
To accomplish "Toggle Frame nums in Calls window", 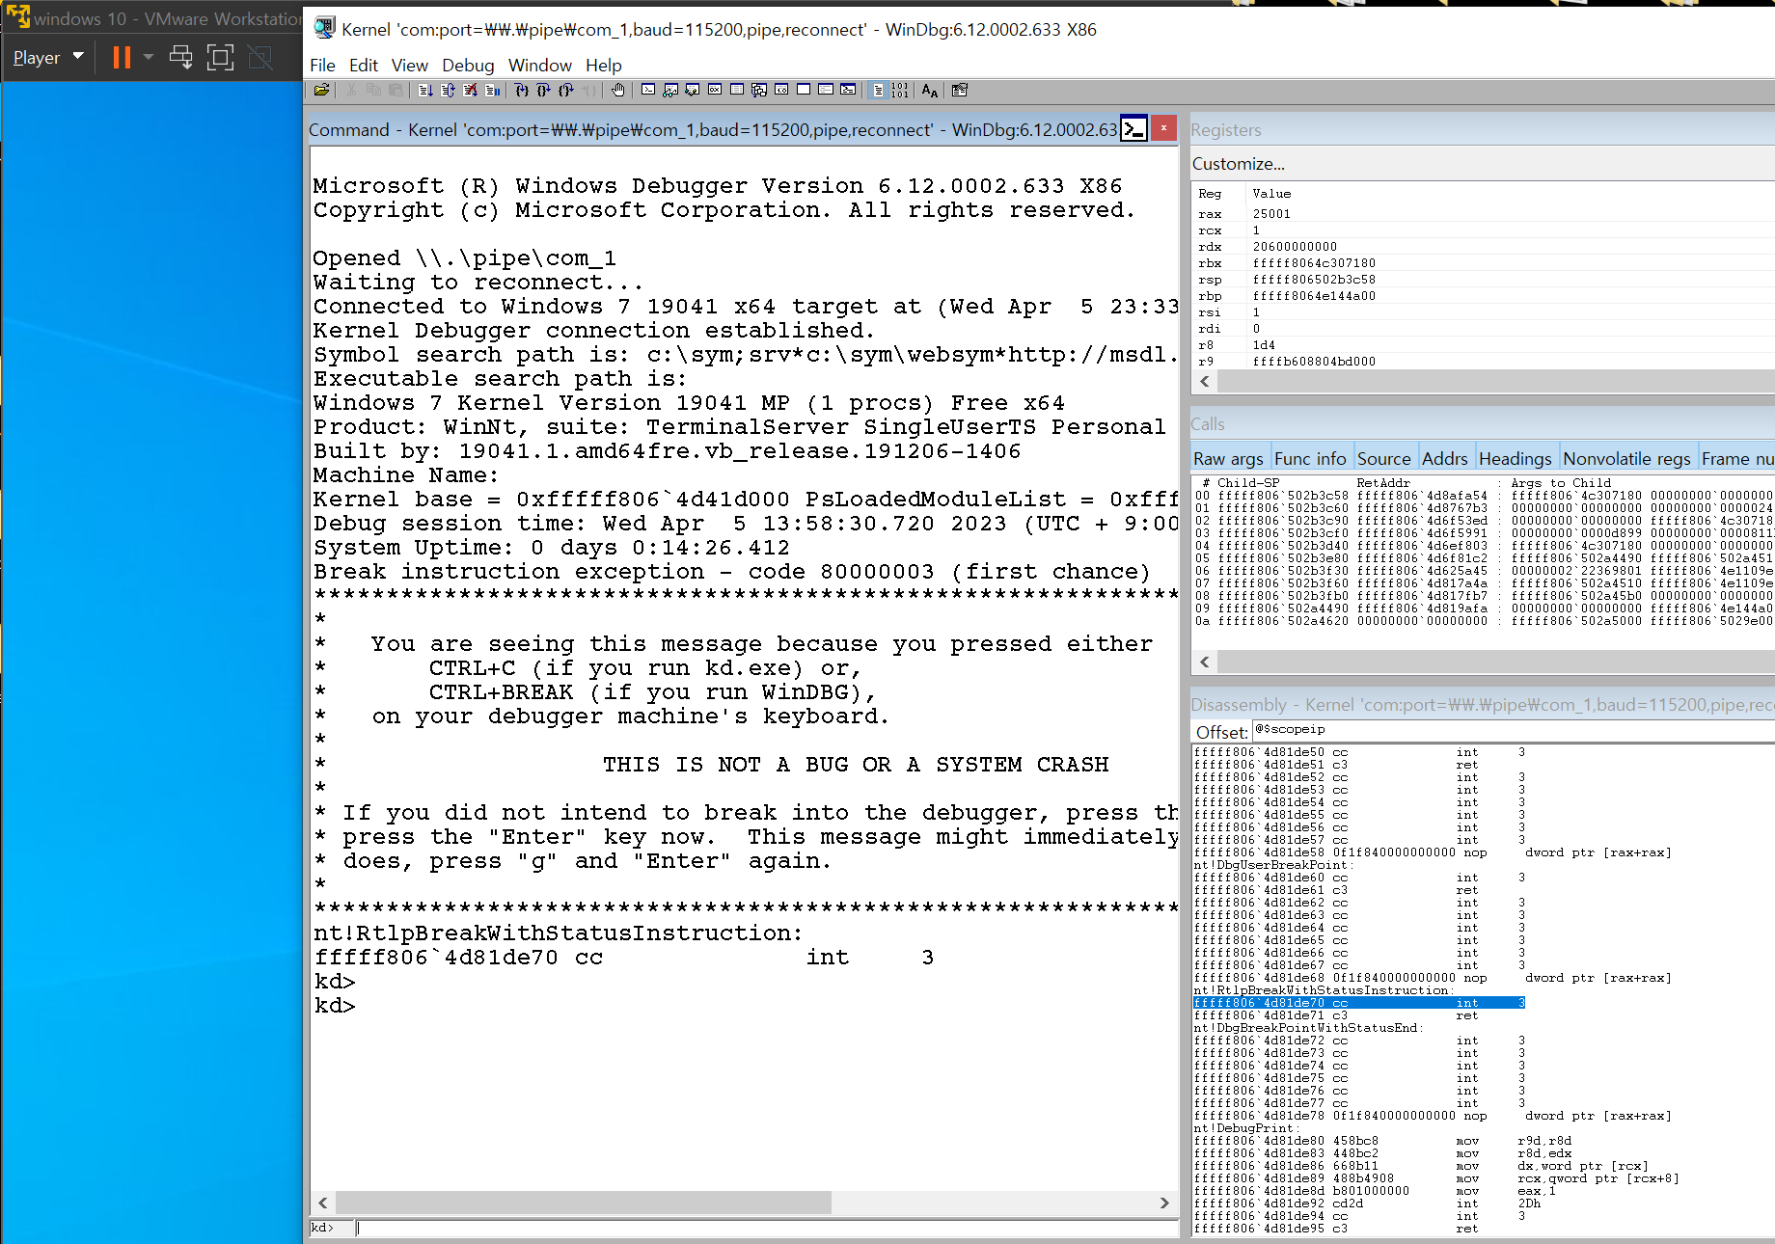I will click(x=1736, y=459).
